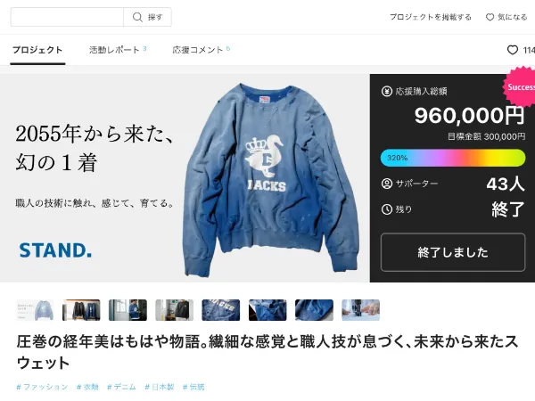
Task: Click the 320% rainbow progress bar
Action: pyautogui.click(x=453, y=158)
